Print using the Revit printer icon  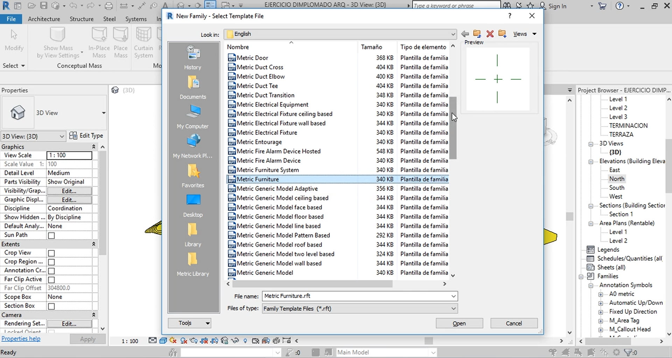pyautogui.click(x=109, y=6)
